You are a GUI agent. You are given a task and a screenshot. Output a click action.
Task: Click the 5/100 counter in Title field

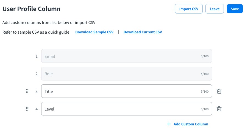click(x=204, y=91)
